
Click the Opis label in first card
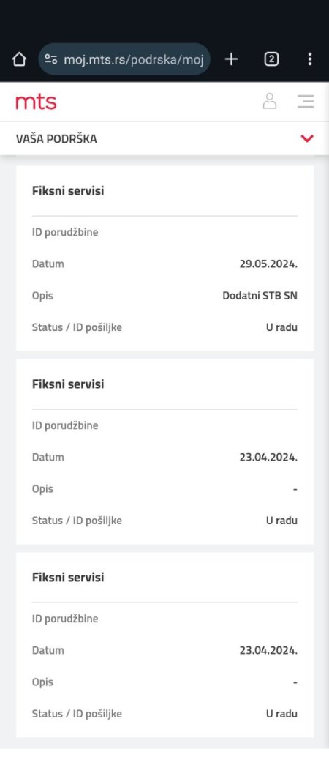42,296
